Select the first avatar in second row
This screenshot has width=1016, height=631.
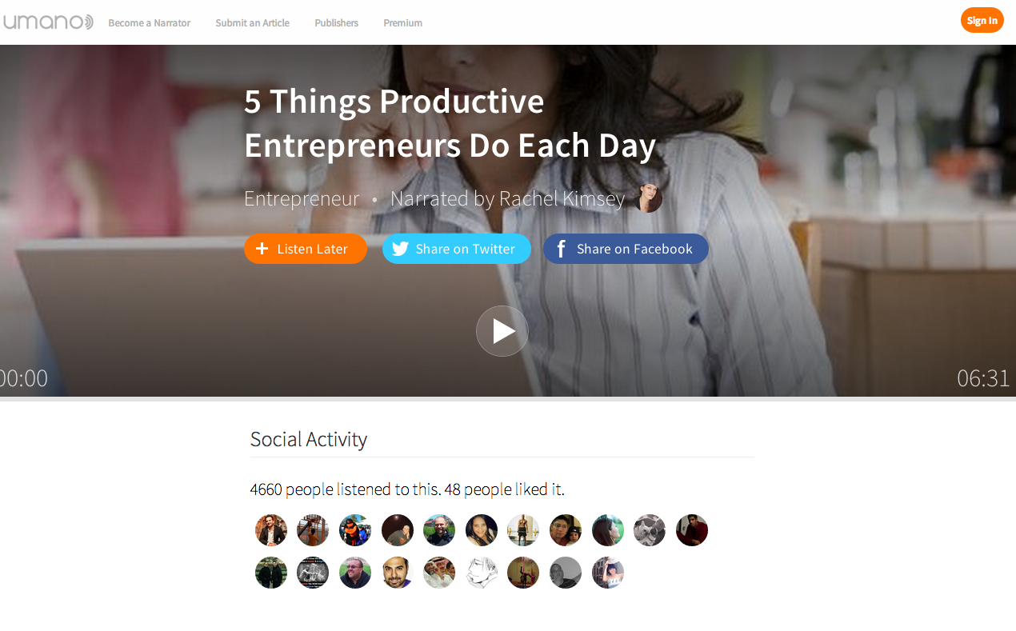coord(271,573)
